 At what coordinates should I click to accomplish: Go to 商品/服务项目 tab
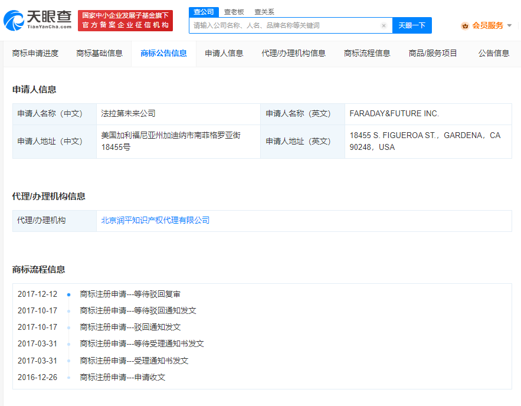pos(433,53)
